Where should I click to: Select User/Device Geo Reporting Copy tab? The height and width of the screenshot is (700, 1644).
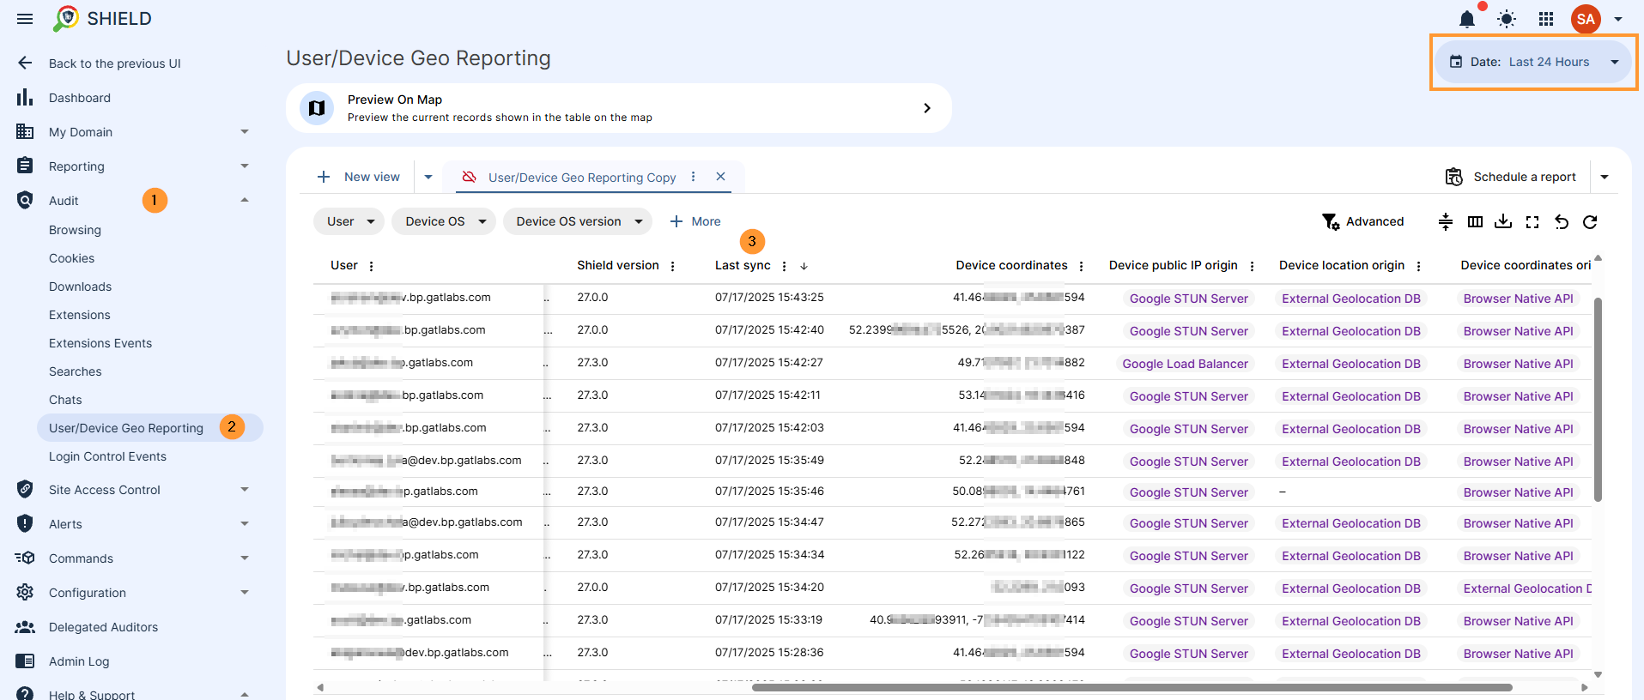[581, 178]
